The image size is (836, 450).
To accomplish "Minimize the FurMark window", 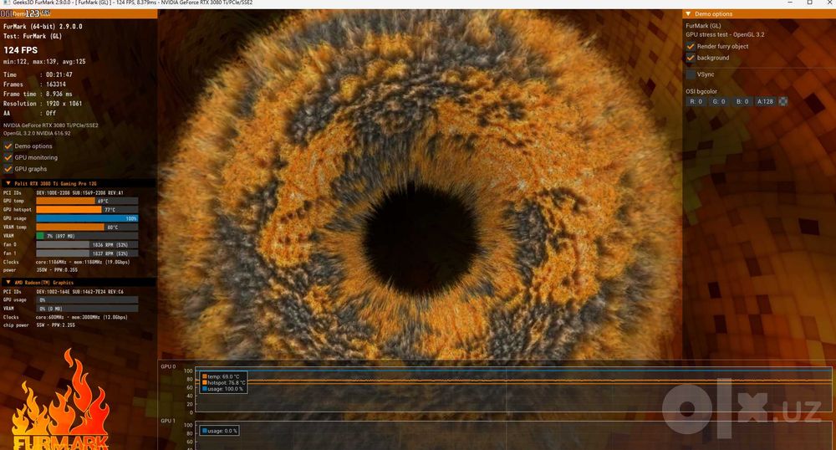I will click(x=790, y=3).
